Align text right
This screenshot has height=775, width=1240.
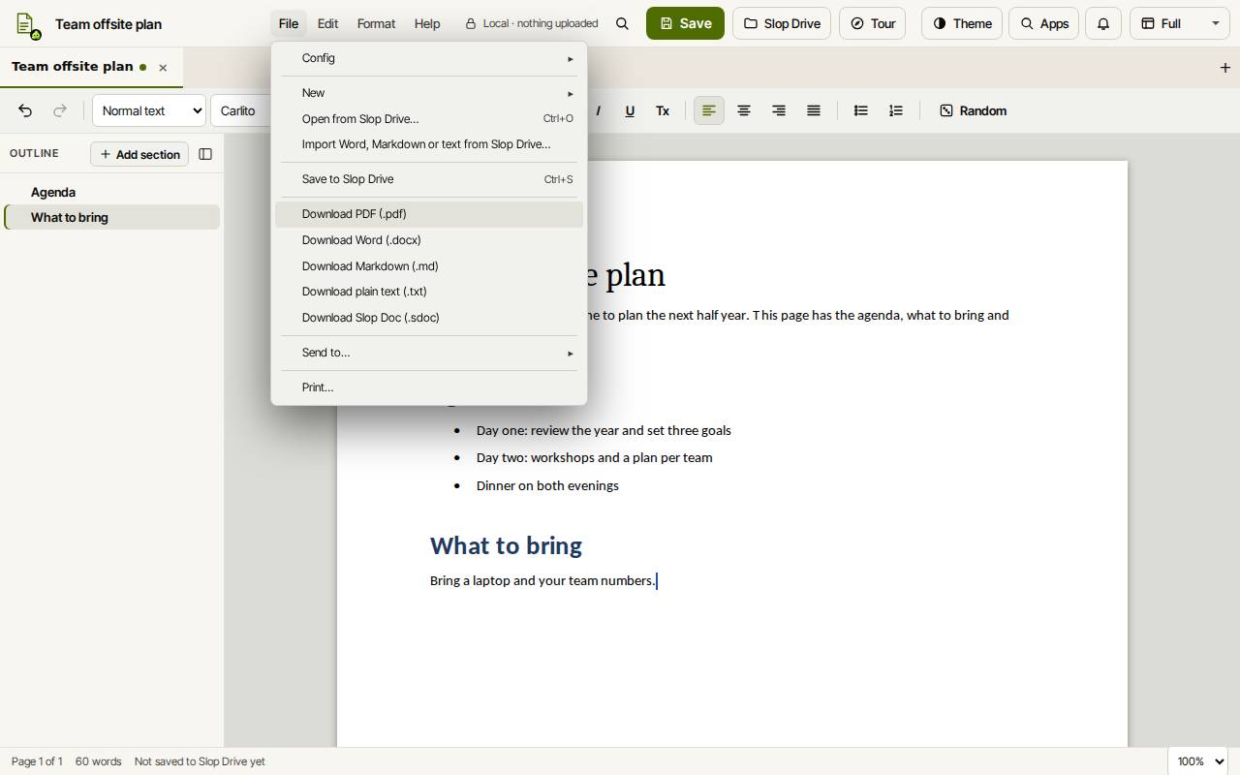779,110
